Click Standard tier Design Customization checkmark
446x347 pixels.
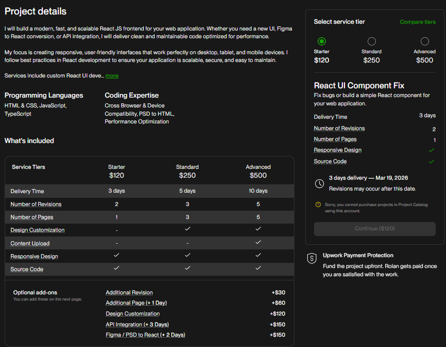187,229
